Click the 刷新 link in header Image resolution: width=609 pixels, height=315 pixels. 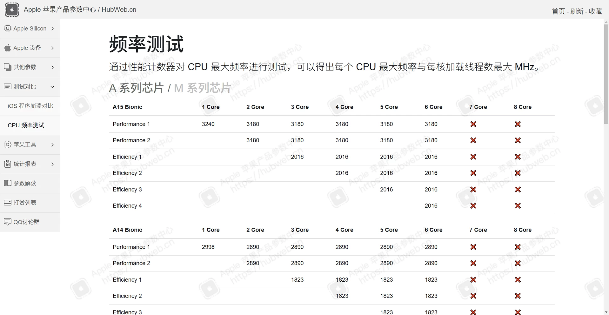577,11
